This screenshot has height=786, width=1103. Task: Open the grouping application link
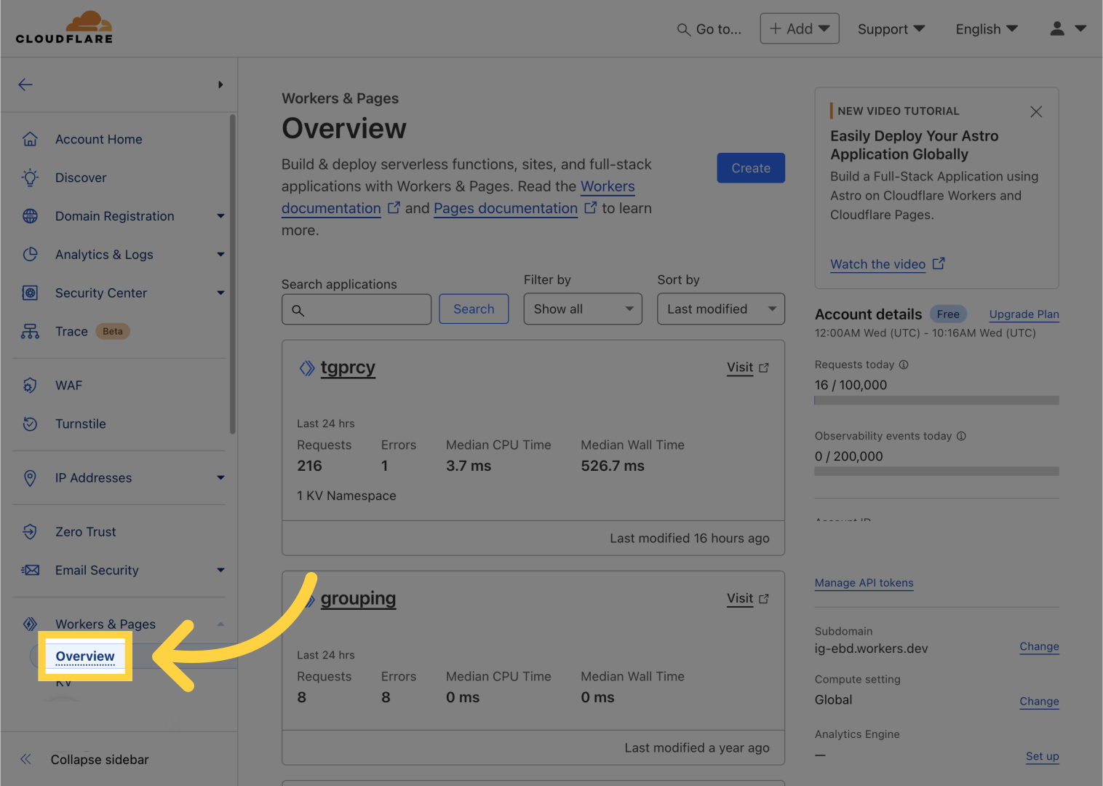point(358,599)
